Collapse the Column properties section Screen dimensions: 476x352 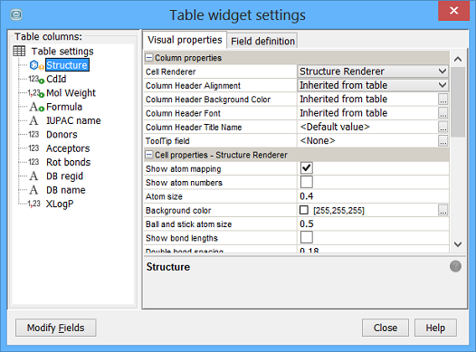[148, 58]
